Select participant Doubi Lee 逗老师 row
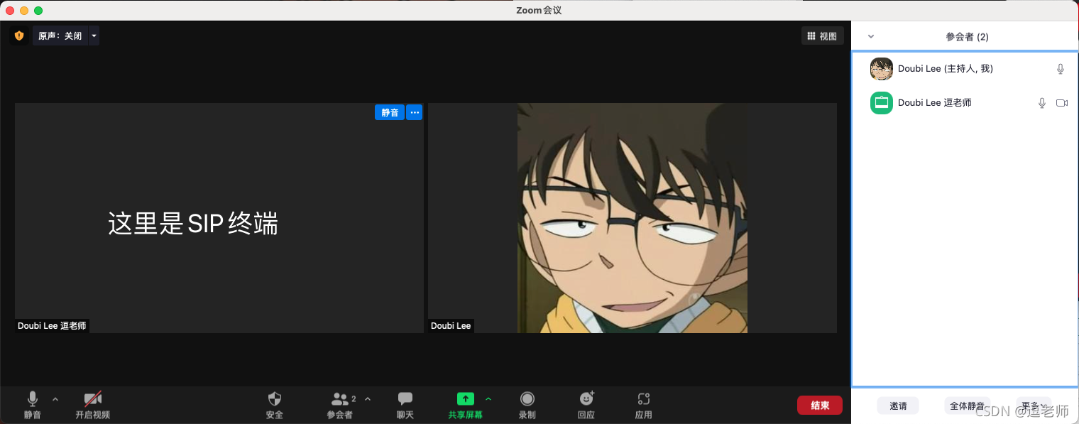This screenshot has width=1079, height=424. click(965, 103)
